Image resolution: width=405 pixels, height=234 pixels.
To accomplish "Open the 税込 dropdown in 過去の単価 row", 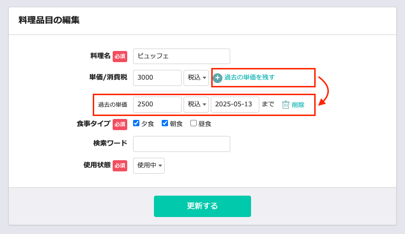I will [196, 104].
